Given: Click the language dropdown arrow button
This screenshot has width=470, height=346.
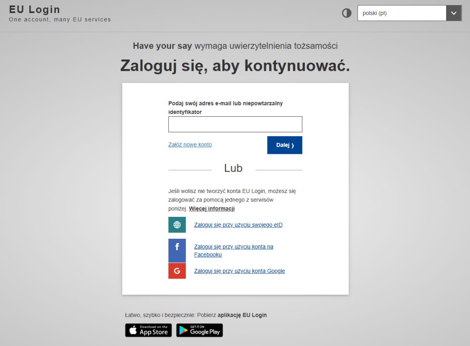Looking at the screenshot, I should [454, 13].
